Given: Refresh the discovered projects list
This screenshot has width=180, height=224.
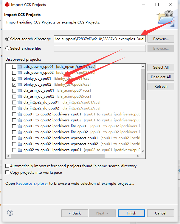Looking at the screenshot, I should [x=161, y=87].
